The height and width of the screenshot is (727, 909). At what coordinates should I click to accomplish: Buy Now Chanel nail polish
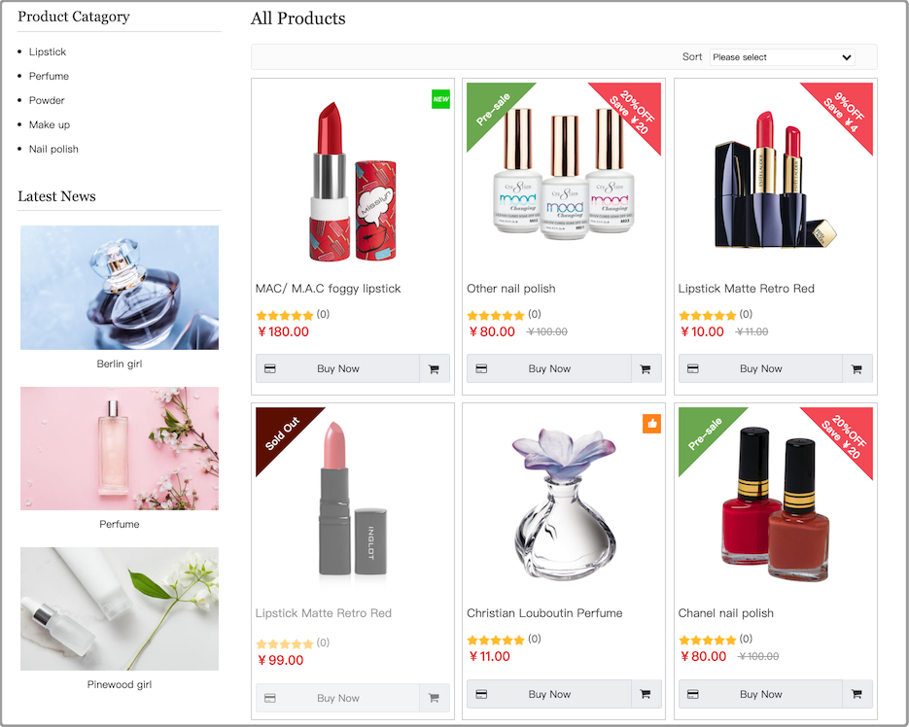(760, 694)
